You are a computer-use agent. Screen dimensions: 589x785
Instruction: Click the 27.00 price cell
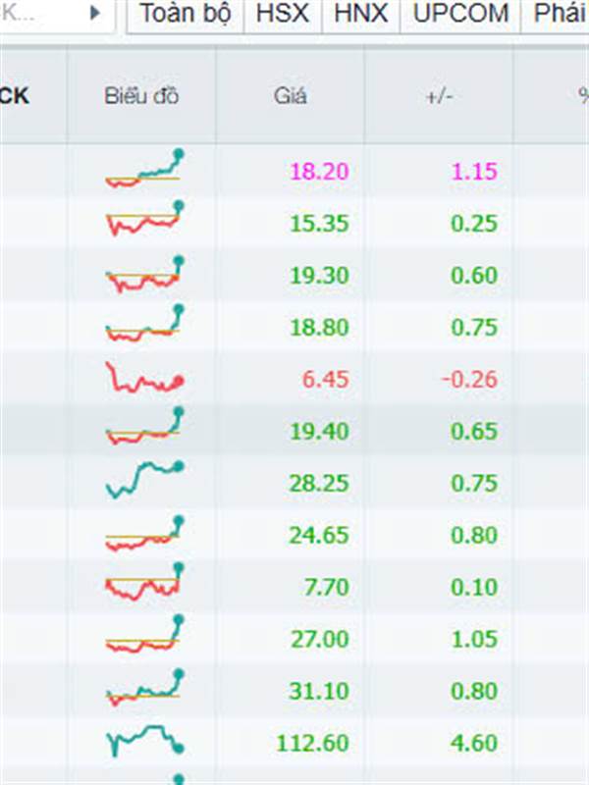(320, 639)
